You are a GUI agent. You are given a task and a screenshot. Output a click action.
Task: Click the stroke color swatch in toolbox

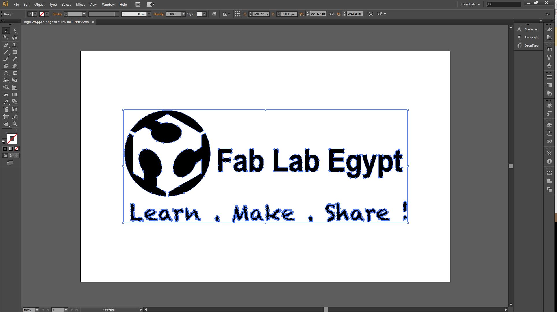click(12, 139)
